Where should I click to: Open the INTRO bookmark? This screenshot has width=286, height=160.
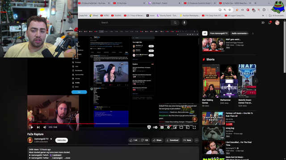(x=105, y=16)
